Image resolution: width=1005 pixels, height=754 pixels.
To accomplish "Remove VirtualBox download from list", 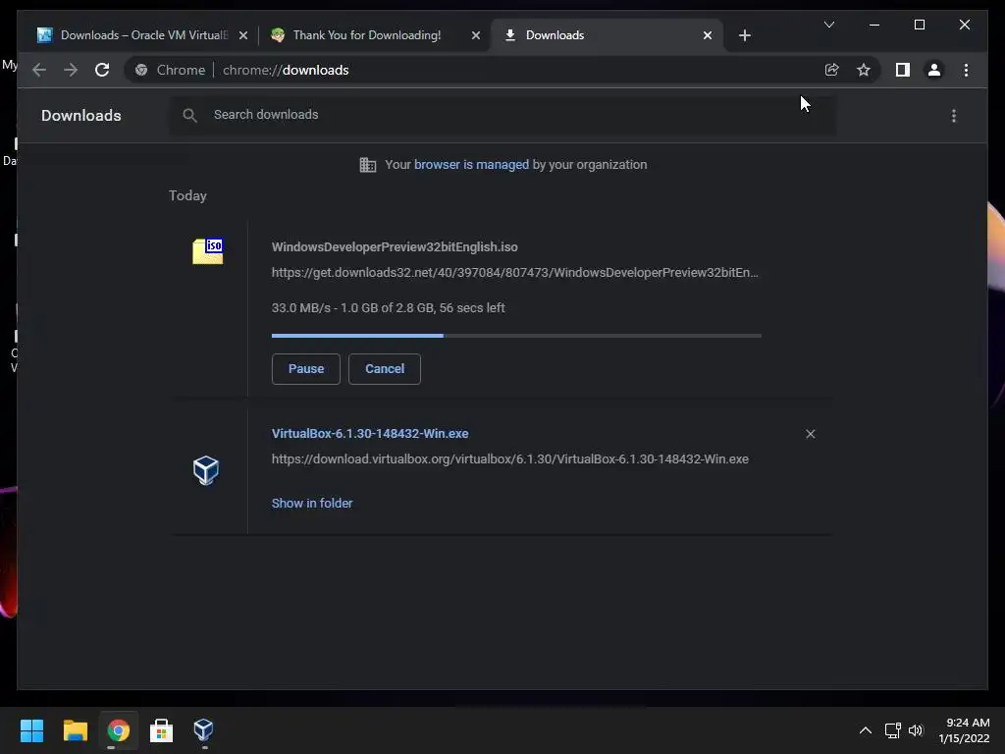I will 810,434.
